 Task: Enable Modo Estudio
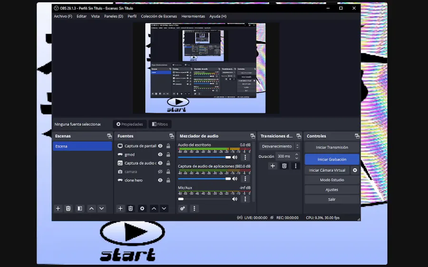pyautogui.click(x=332, y=180)
